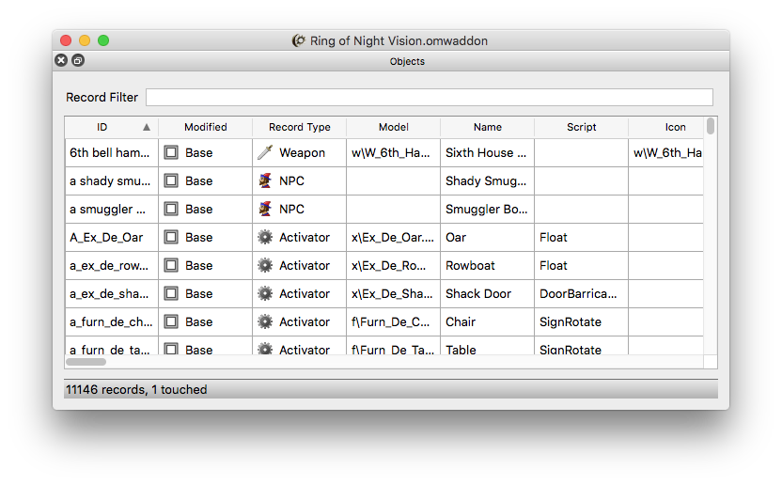Click Activator gear icon in Oar row
782x485 pixels.
click(265, 237)
